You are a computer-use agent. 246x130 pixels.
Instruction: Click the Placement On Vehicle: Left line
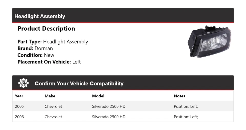[49, 62]
